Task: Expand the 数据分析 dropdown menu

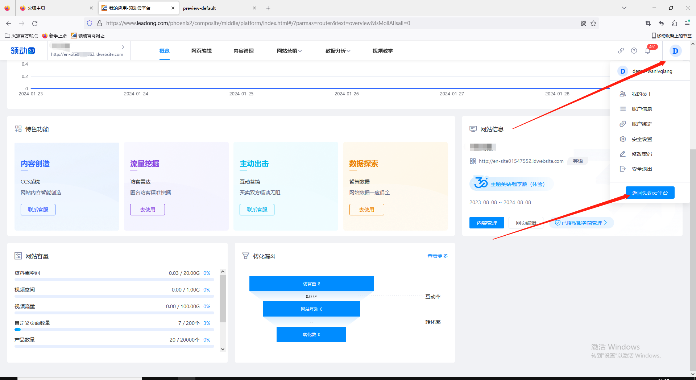Action: 337,51
